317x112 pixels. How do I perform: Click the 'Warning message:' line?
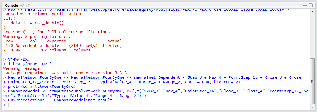(x=22, y=68)
